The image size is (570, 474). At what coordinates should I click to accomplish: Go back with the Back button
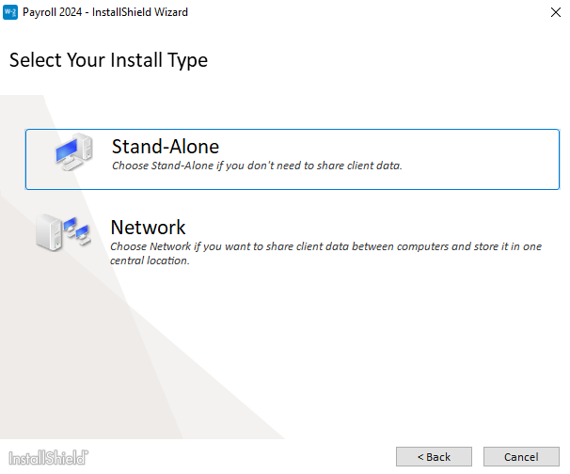click(x=434, y=457)
